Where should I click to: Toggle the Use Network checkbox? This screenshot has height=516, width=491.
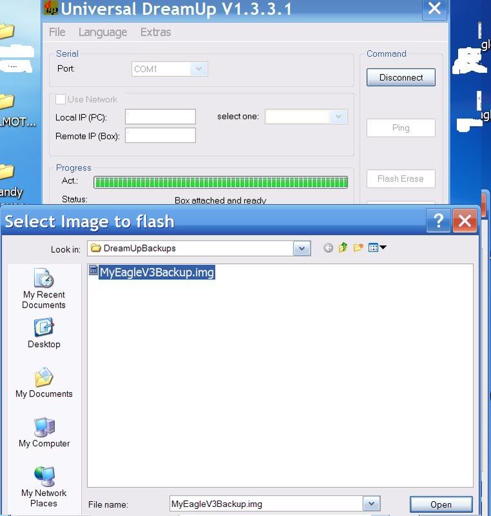(61, 99)
